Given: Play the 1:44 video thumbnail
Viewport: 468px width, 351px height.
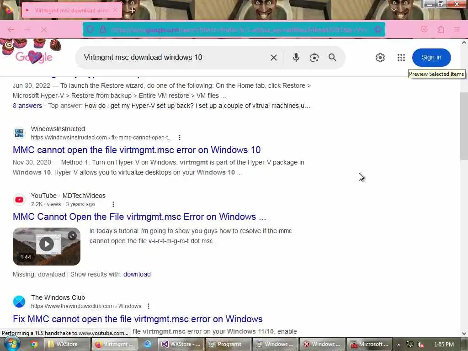Looking at the screenshot, I should (47, 245).
